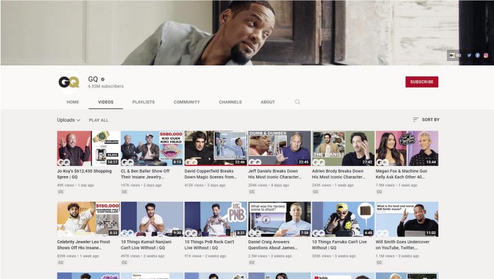Image resolution: width=494 pixels, height=279 pixels.
Task: Play the $150,000 diamond controller thumbnail
Action: (x=89, y=219)
